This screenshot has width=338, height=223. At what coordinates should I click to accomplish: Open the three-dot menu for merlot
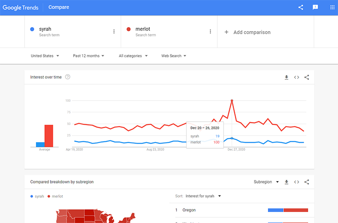click(x=210, y=32)
